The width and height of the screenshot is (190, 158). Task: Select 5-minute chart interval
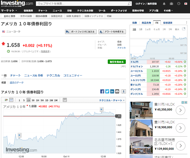24,100
